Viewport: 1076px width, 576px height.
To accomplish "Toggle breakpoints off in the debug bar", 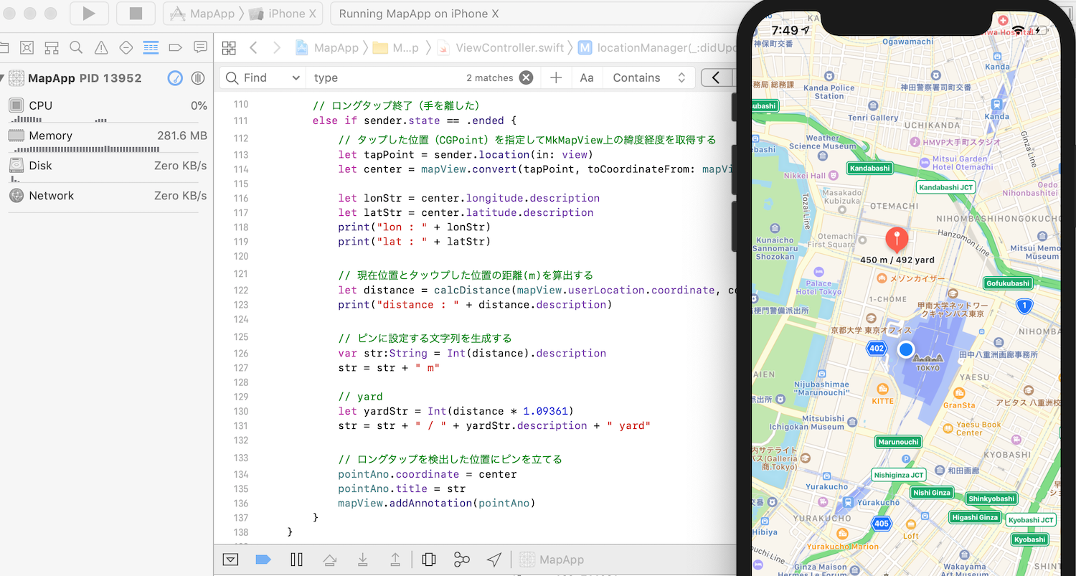I will tap(263, 560).
